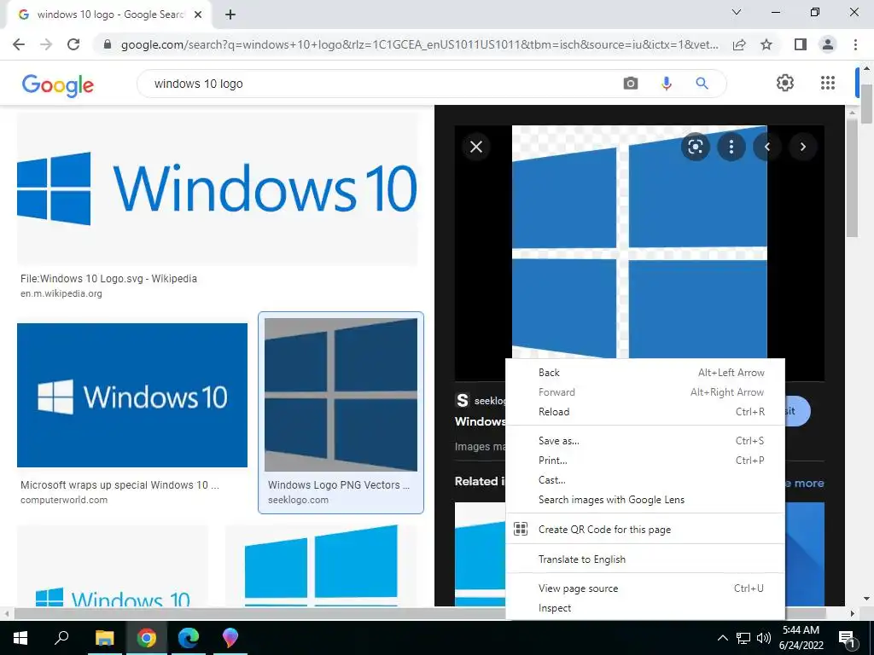874x655 pixels.
Task: Go to previous image with left chevron
Action: (767, 147)
